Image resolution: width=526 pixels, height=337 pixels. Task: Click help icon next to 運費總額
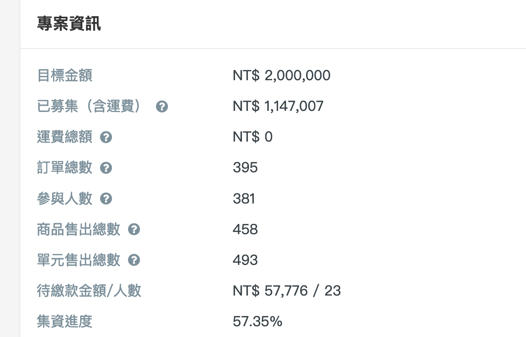(106, 137)
